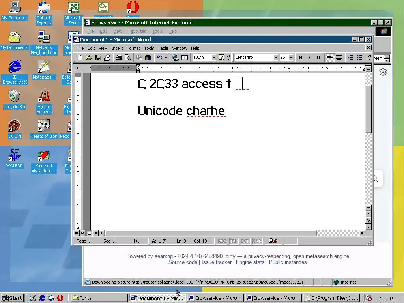This screenshot has height=303, width=404.
Task: Open the Issue tracker link
Action: (217, 262)
